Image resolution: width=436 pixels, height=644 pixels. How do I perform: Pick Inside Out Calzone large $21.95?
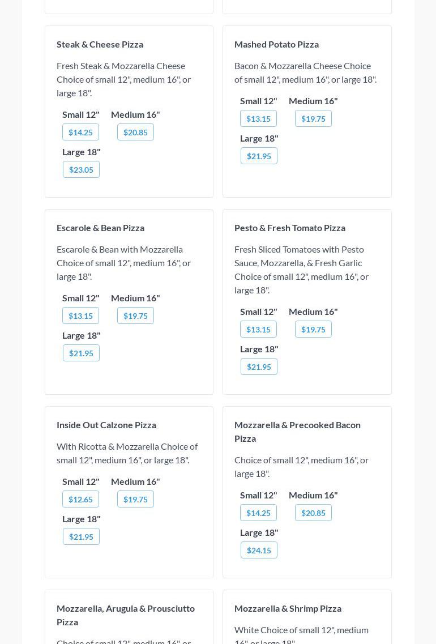[x=81, y=536]
